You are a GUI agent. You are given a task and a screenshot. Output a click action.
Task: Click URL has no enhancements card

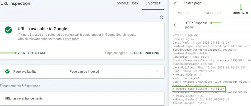point(82,98)
